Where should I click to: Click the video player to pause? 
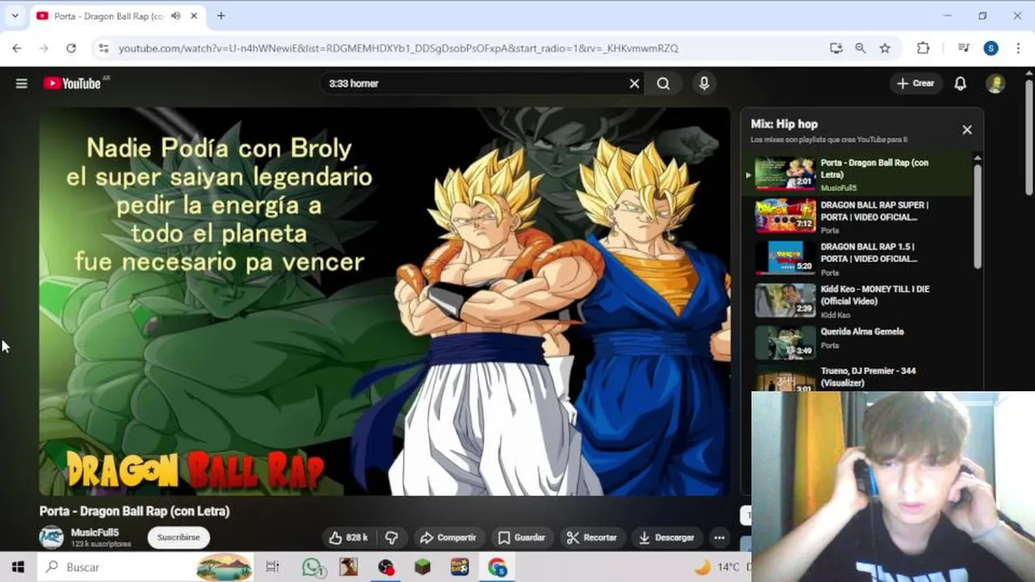(x=385, y=301)
